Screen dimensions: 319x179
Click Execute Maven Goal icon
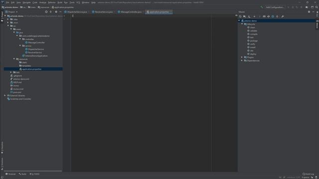264,16
